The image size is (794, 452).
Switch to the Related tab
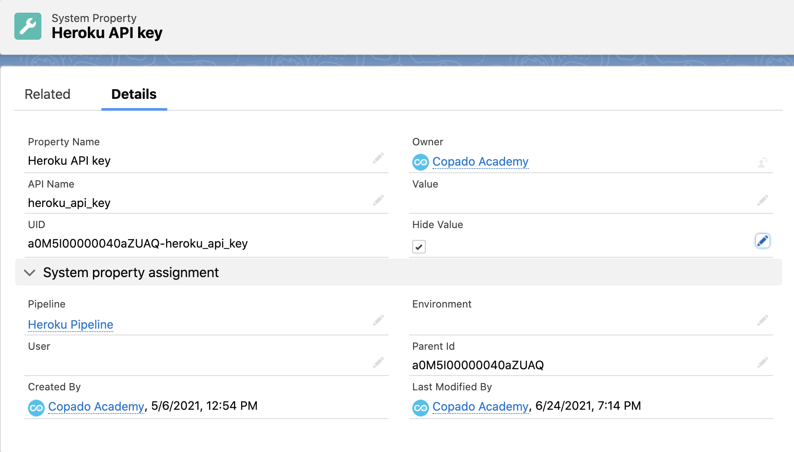[47, 94]
